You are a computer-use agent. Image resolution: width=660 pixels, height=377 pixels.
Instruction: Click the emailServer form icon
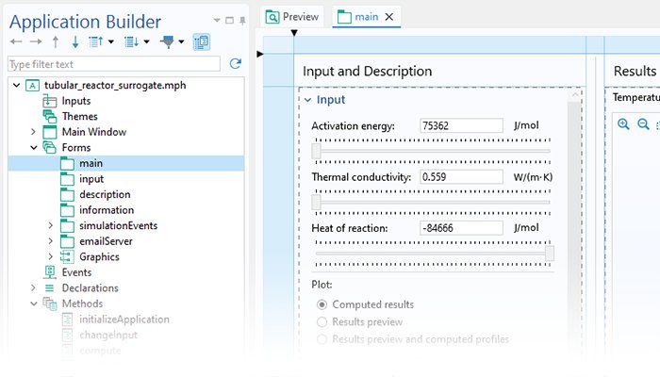coord(67,241)
